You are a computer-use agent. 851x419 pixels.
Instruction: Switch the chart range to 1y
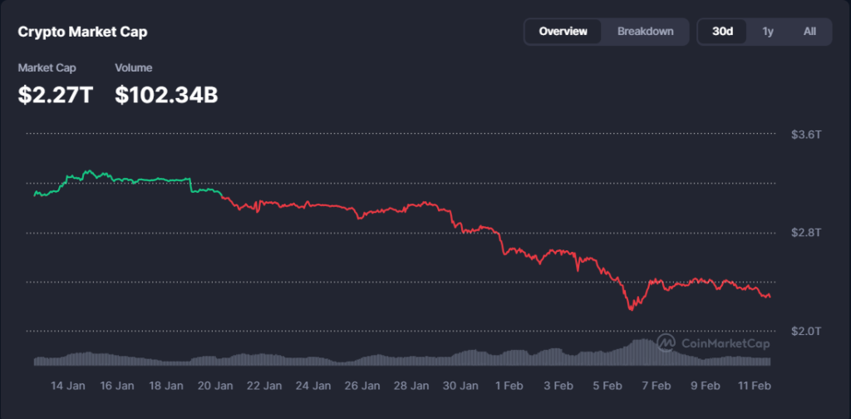(768, 32)
